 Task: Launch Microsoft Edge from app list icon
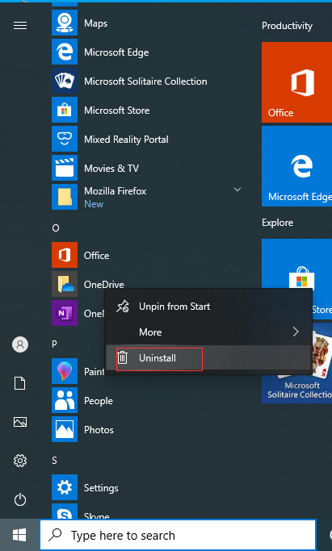click(65, 52)
